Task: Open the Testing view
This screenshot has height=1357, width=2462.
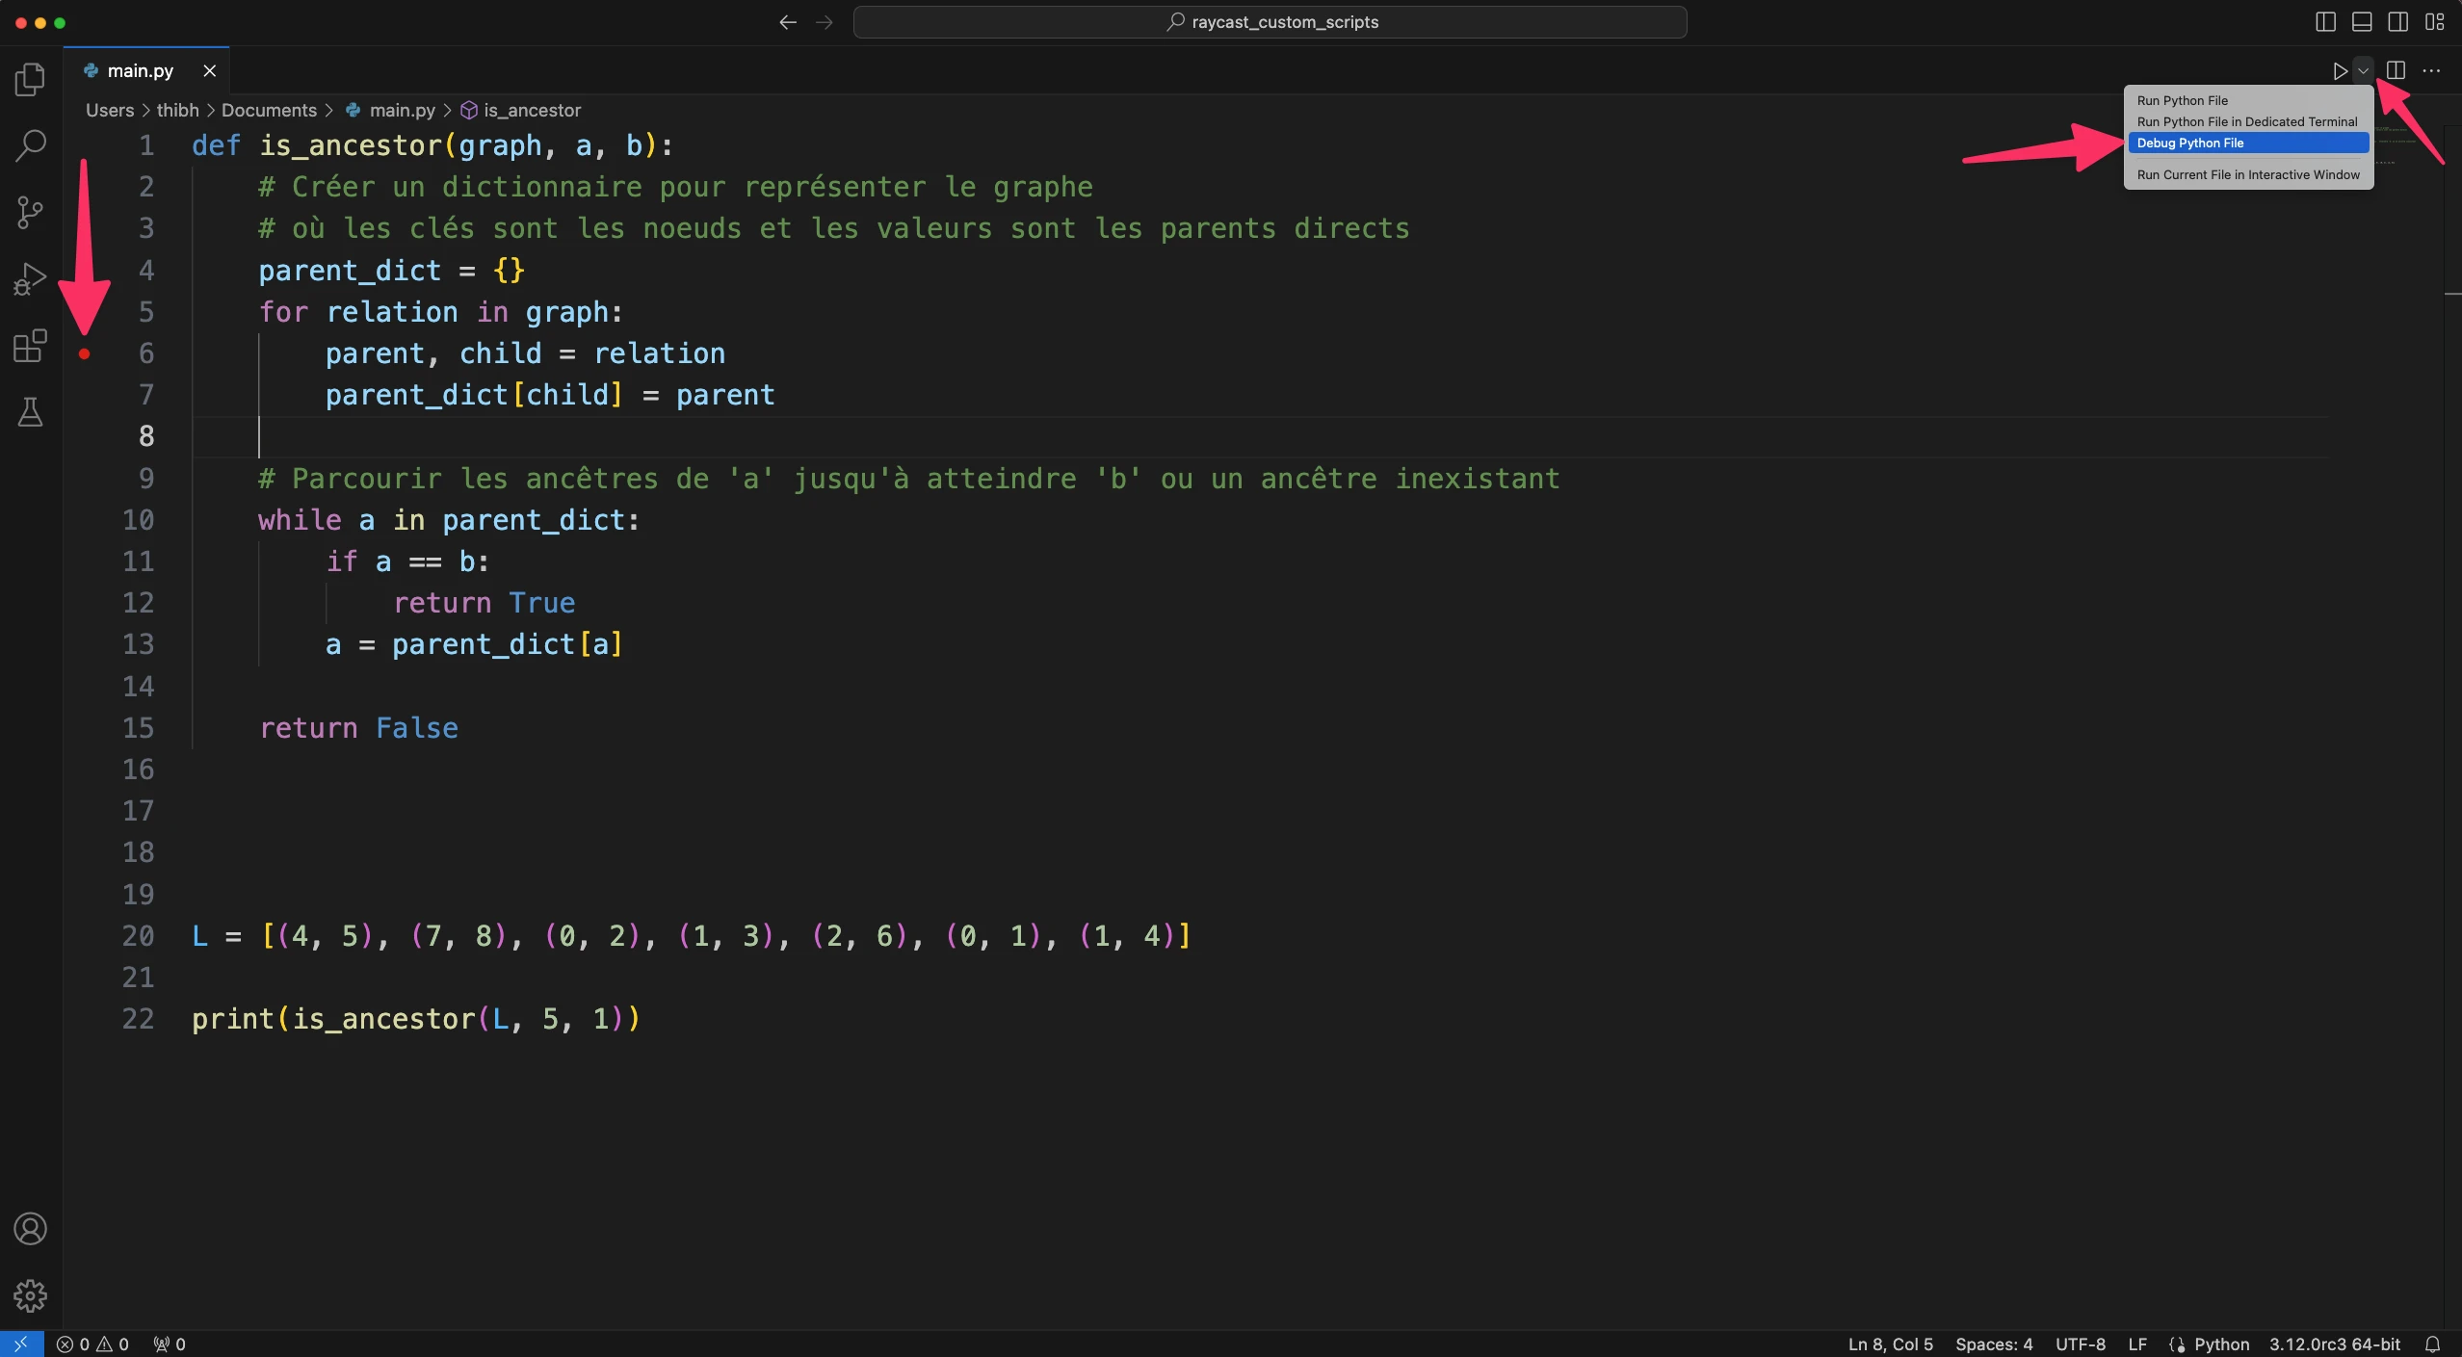Action: click(30, 412)
